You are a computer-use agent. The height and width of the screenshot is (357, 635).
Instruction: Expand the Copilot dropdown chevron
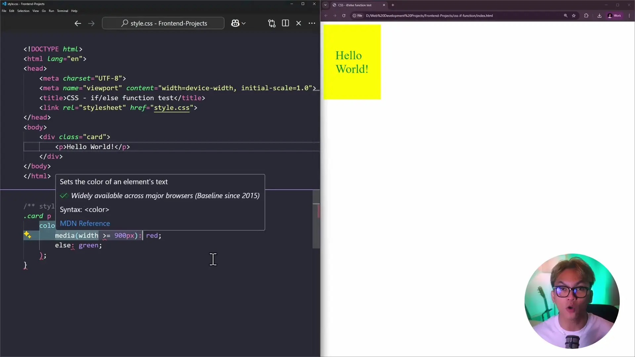[244, 23]
